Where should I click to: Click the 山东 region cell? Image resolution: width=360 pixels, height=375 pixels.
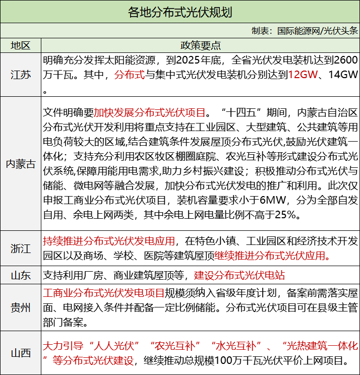(21, 275)
